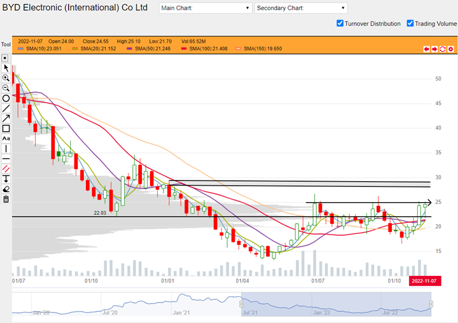Click the SMA(10) blue legend swatch
458x323 pixels.
(x=20, y=49)
